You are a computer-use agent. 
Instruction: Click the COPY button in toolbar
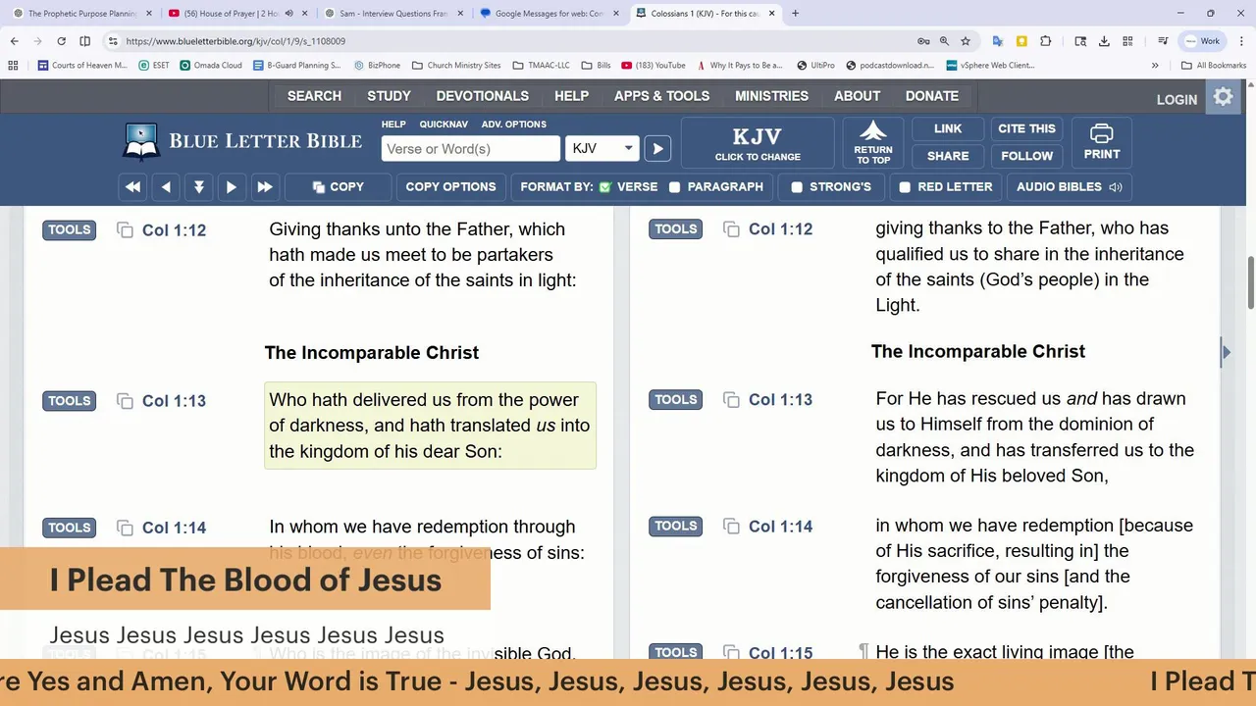[x=339, y=187]
